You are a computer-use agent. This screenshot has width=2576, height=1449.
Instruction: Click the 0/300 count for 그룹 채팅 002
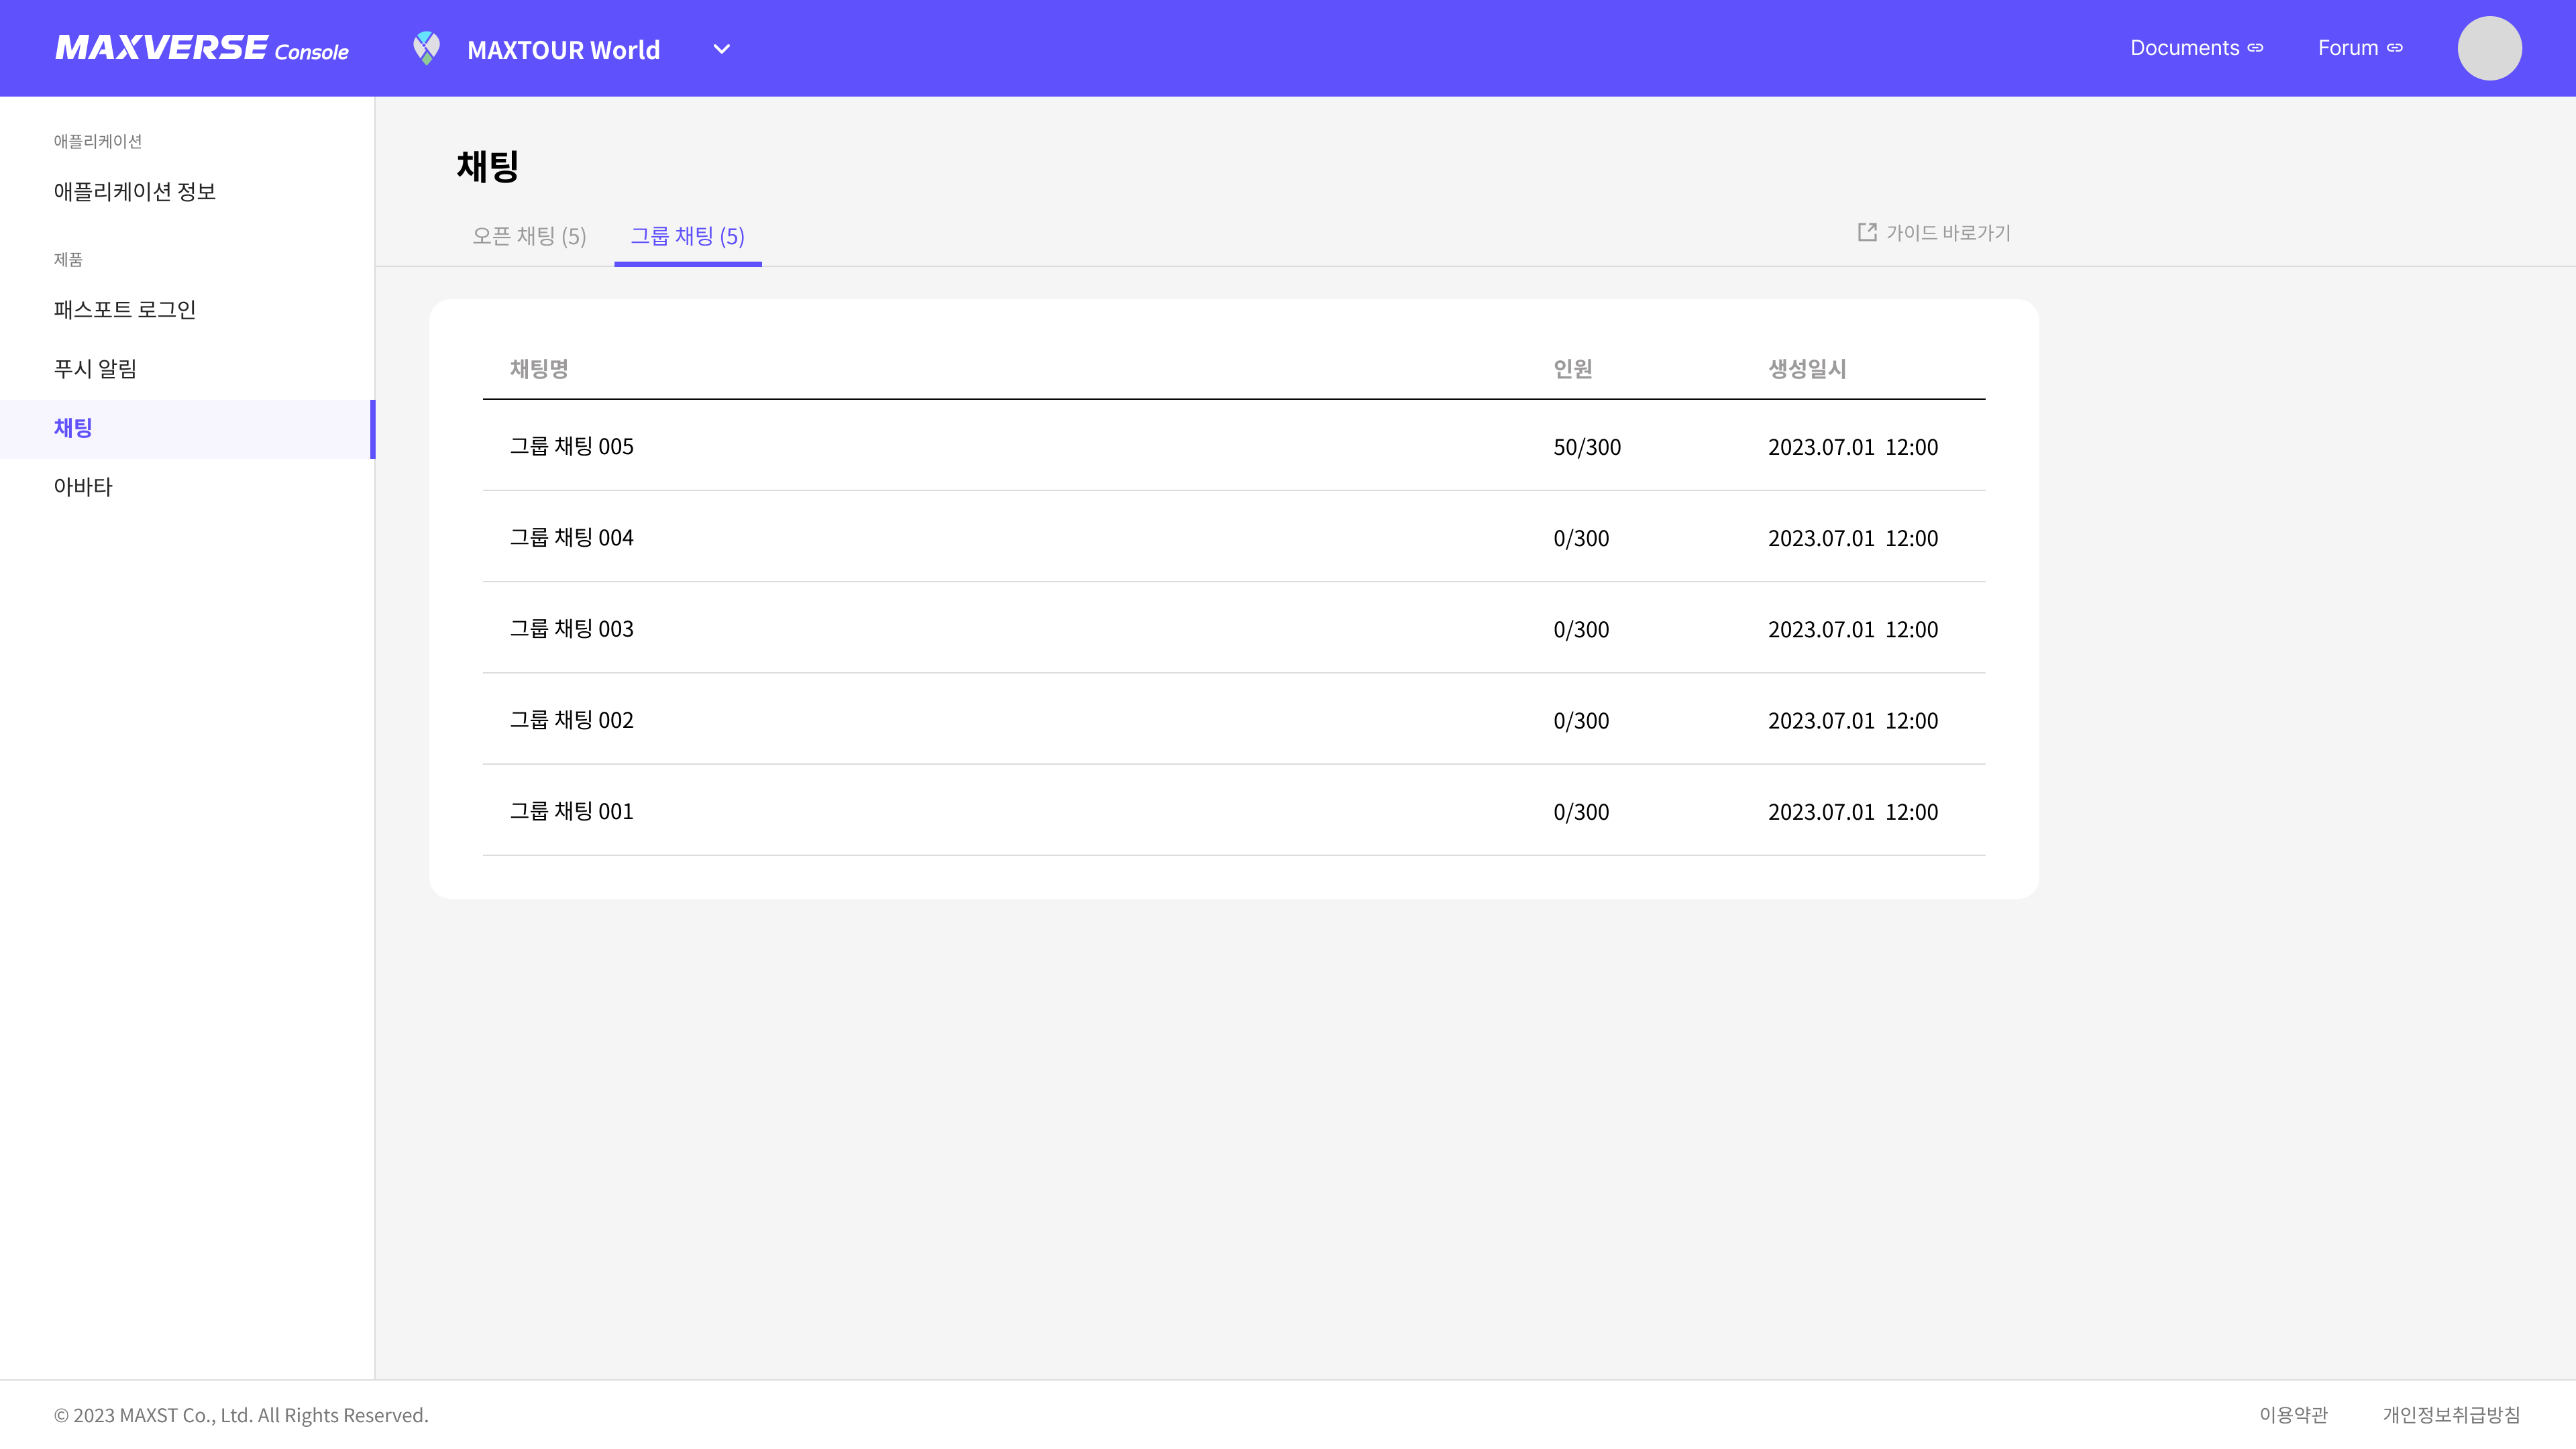(1581, 720)
